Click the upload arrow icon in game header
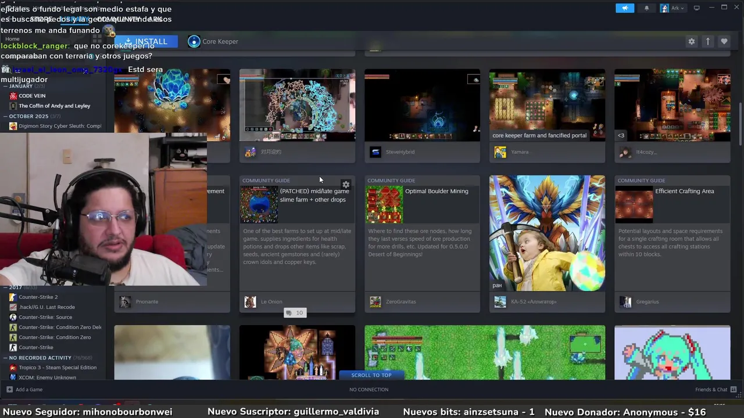Screen dimensions: 744x418 707,41
